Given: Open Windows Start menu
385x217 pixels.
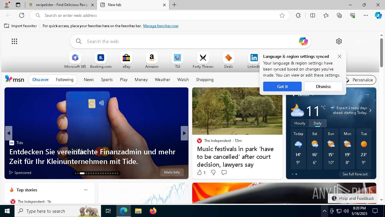Looking at the screenshot, I should (x=7, y=211).
